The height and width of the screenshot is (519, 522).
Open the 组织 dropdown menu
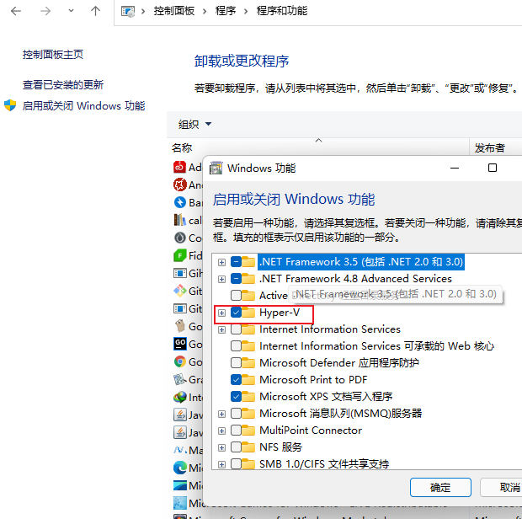coord(194,125)
